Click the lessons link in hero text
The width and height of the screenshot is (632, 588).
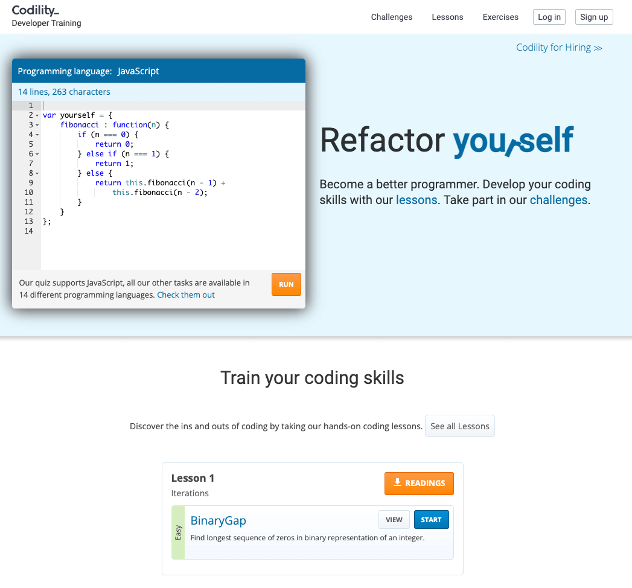point(417,200)
